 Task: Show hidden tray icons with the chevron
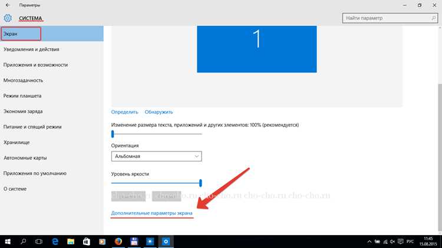pyautogui.click(x=370, y=242)
